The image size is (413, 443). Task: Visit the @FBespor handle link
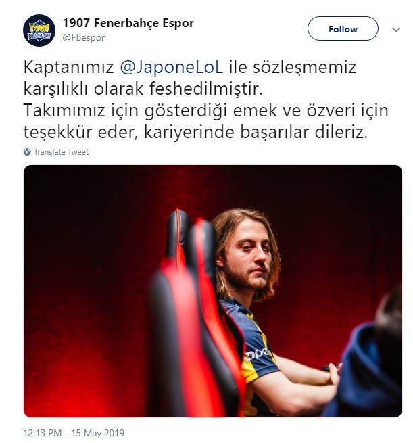tap(84, 38)
